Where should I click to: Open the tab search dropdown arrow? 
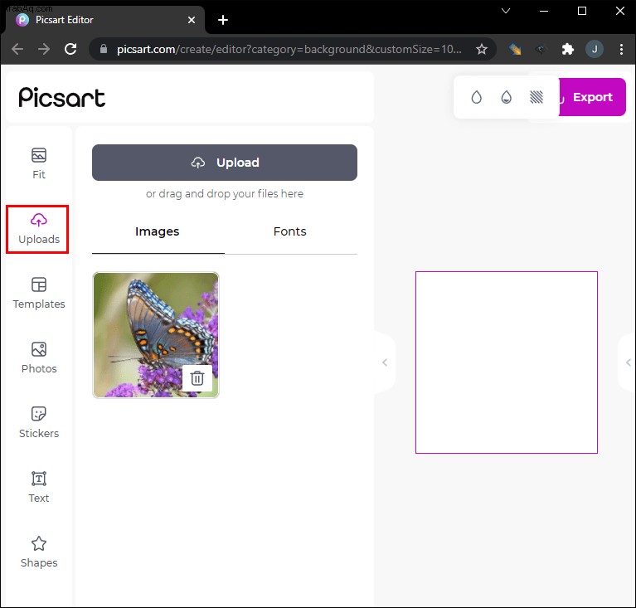point(506,11)
